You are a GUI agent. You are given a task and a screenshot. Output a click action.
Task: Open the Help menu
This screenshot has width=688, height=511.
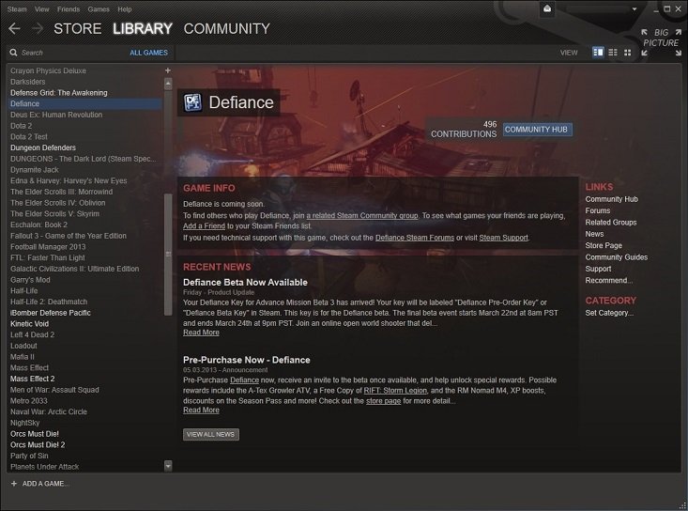[x=125, y=8]
